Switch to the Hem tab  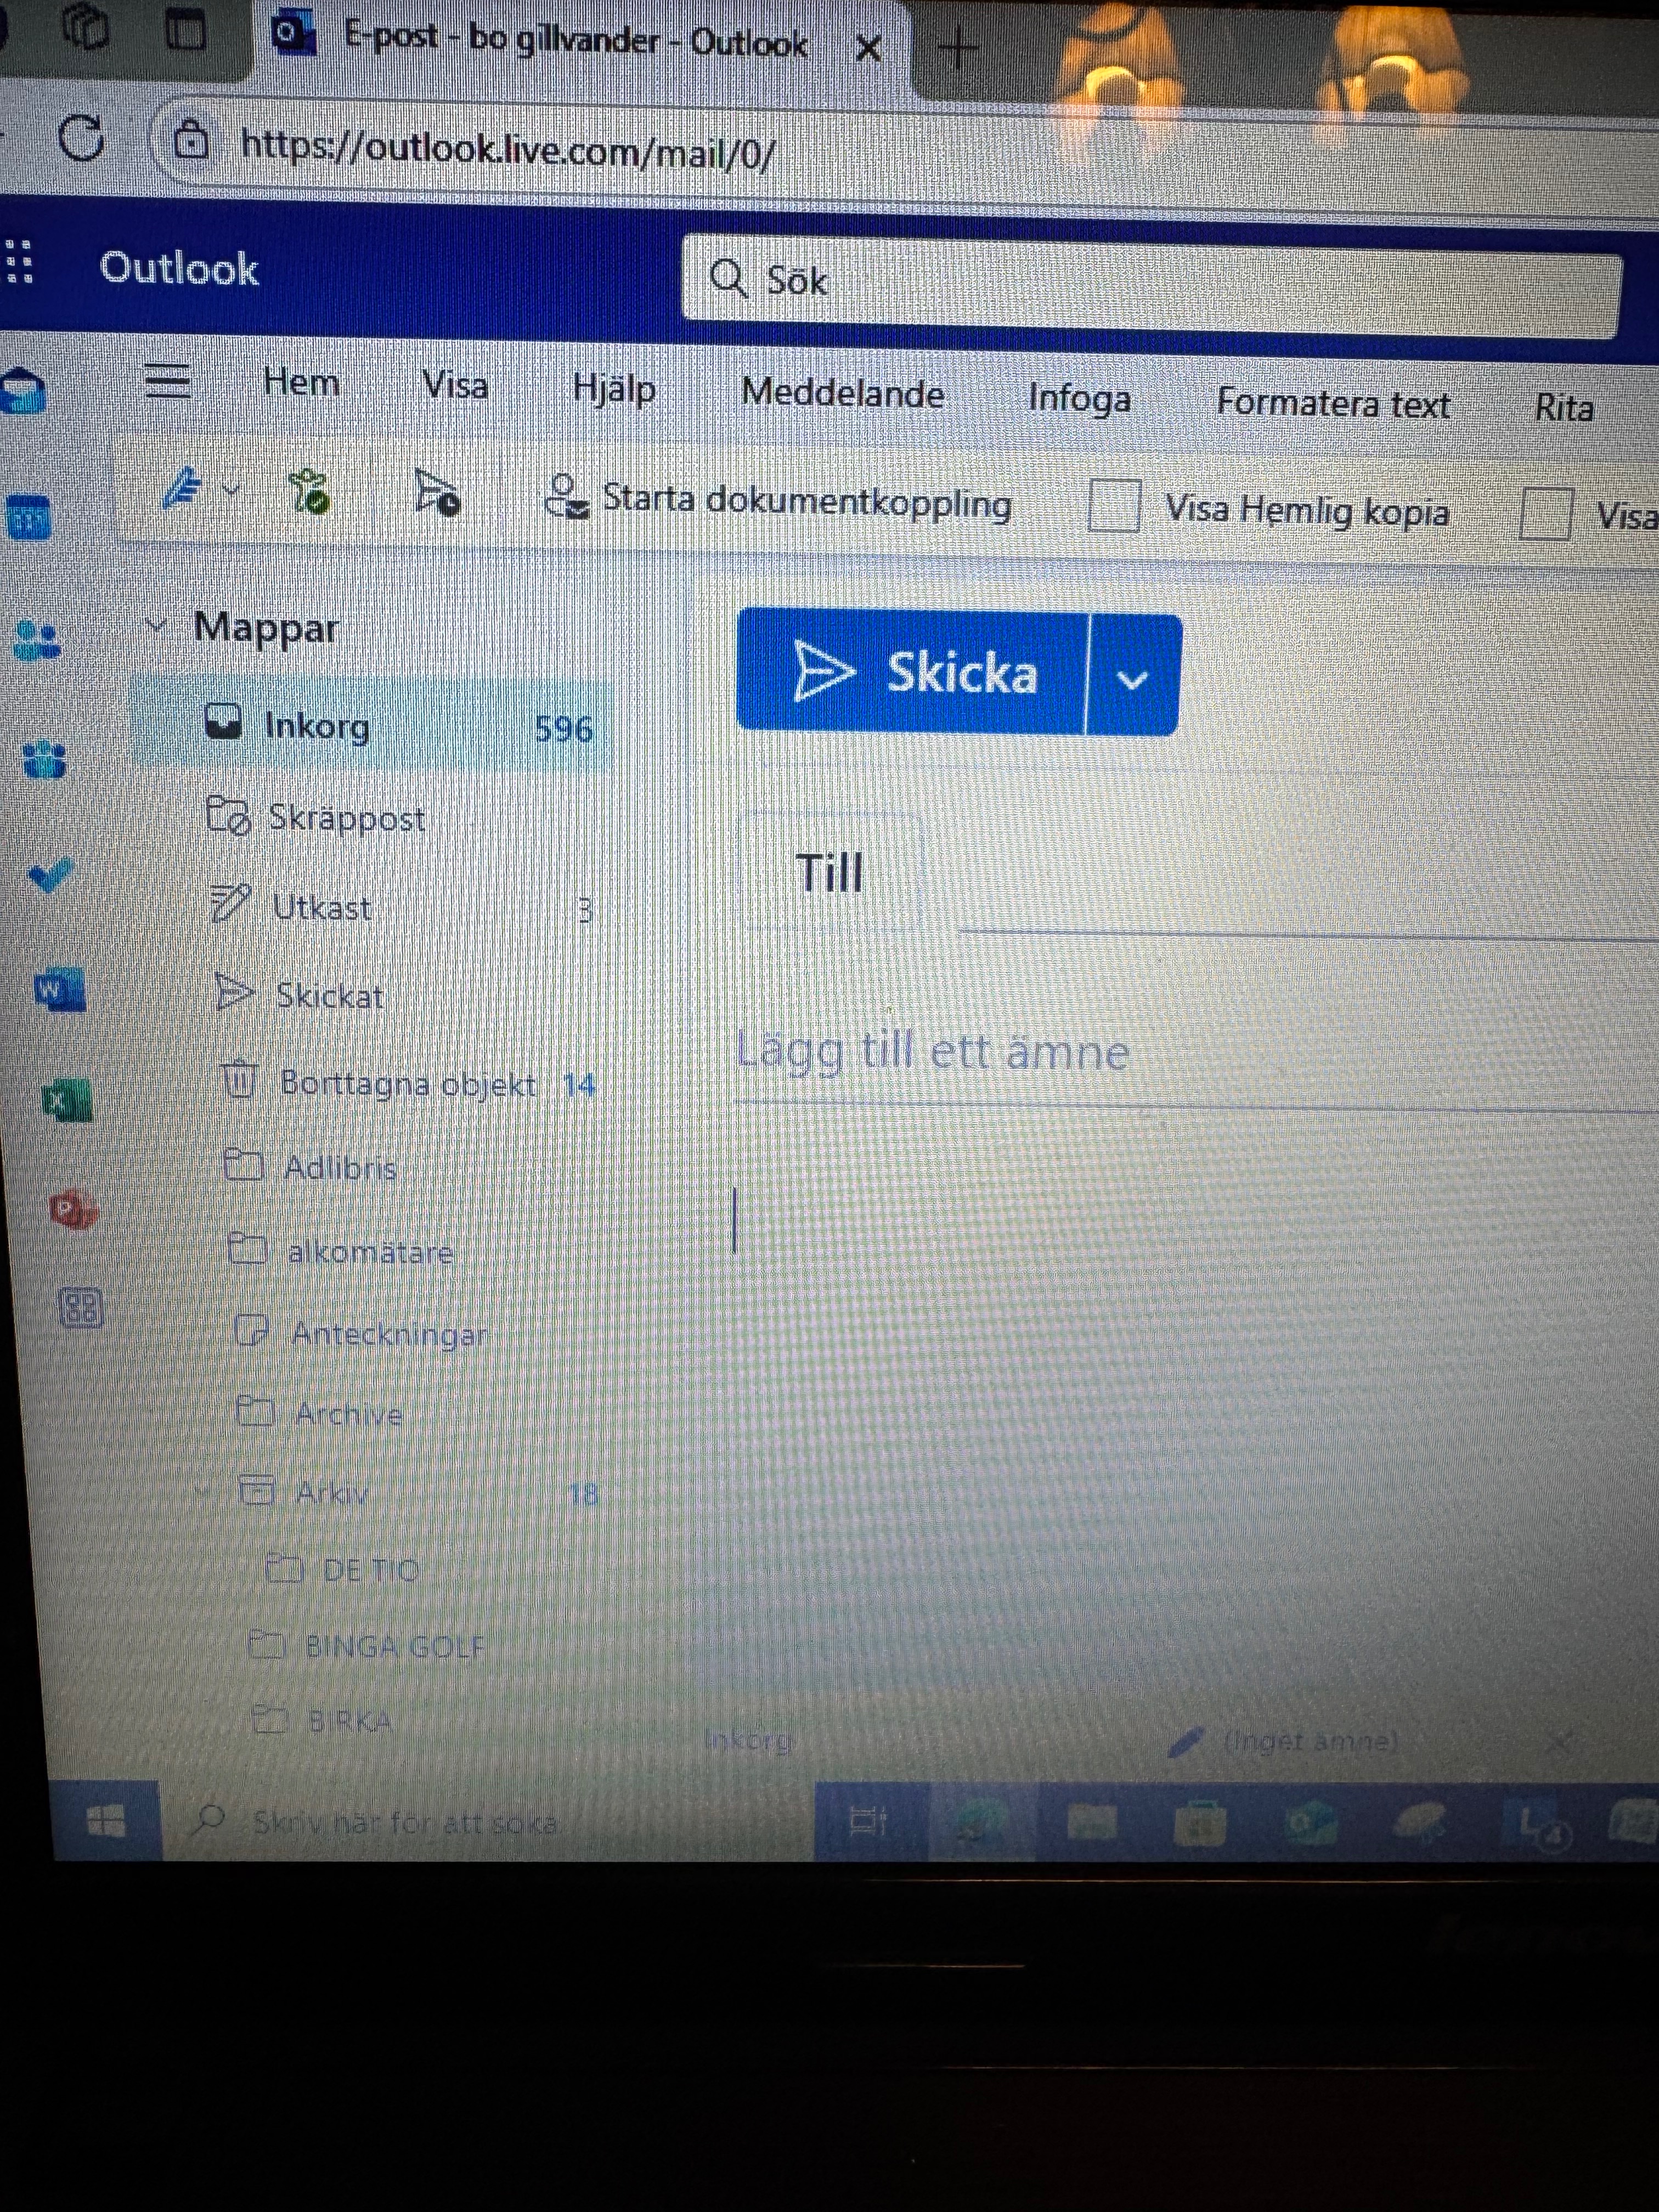point(301,382)
